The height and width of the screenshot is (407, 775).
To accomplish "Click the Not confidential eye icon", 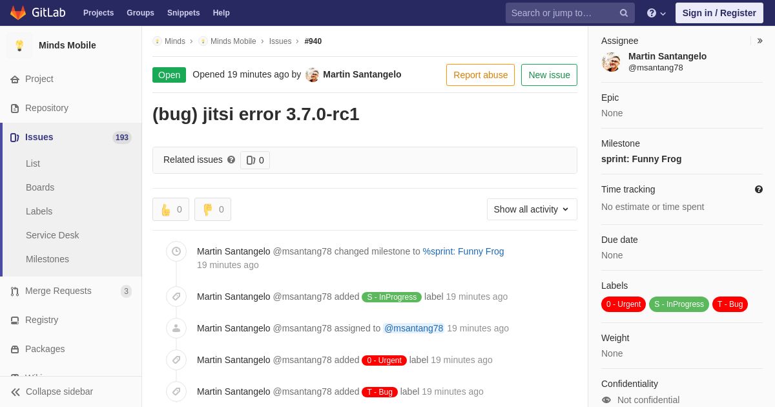I will coord(606,400).
